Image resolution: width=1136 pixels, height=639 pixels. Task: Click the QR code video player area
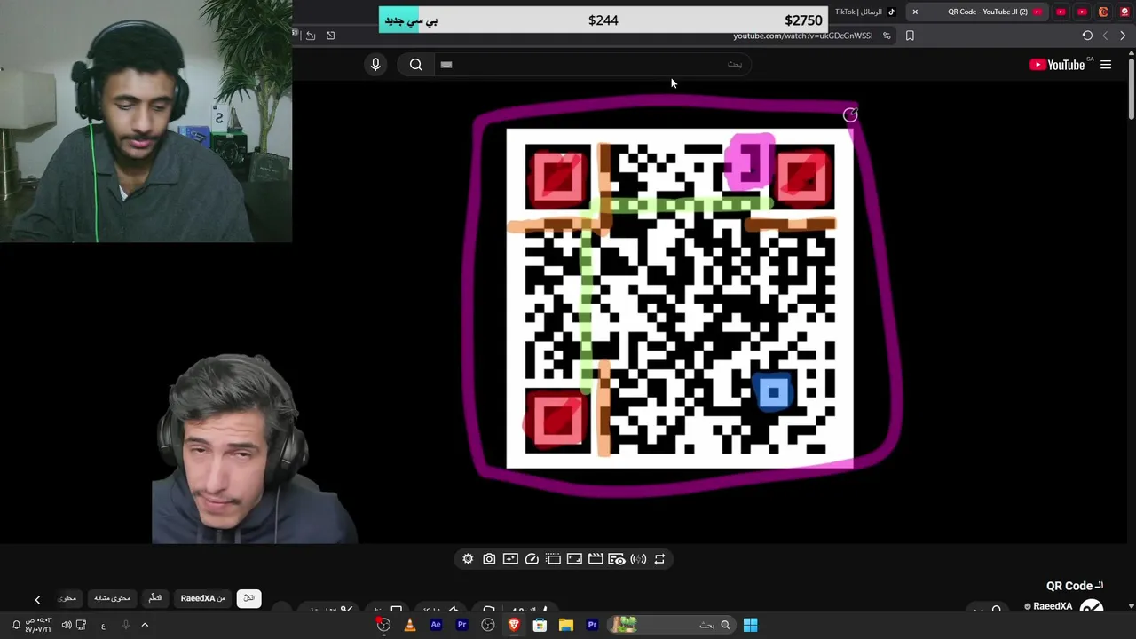pos(679,297)
